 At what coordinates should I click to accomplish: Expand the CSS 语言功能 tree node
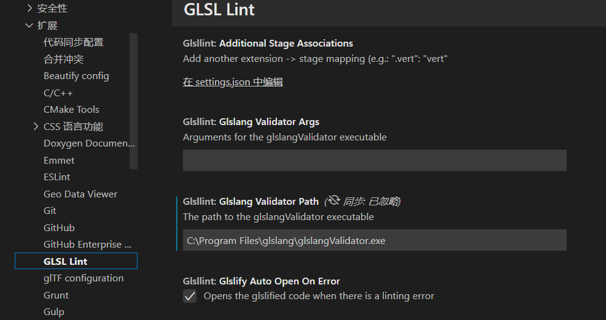click(36, 126)
